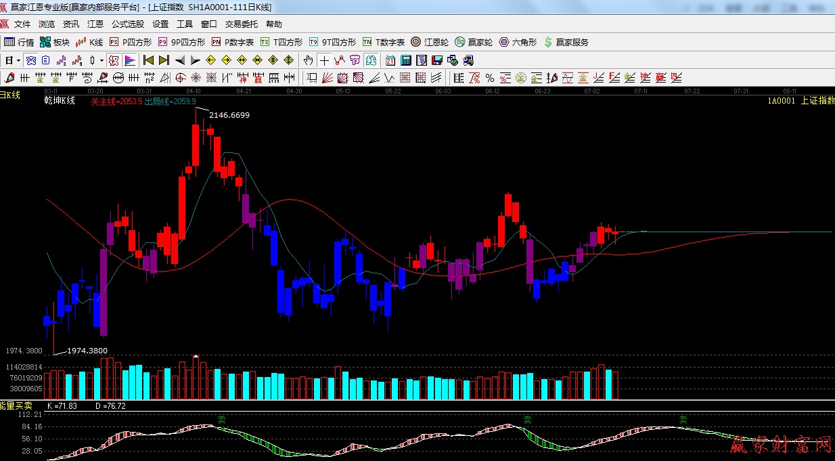Select the percent (%) drawing tool
The width and height of the screenshot is (835, 461).
coord(489,77)
